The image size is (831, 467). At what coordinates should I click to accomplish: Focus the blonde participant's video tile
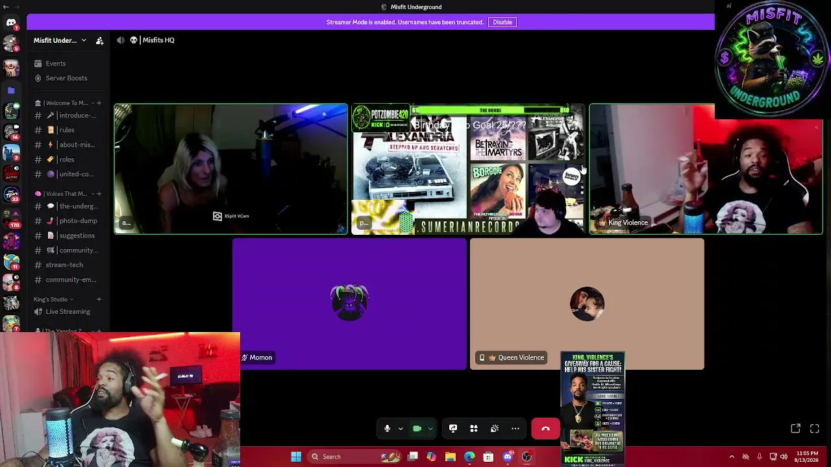point(231,169)
